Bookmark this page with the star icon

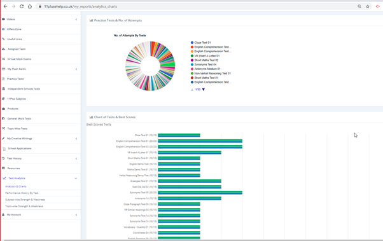pos(368,6)
